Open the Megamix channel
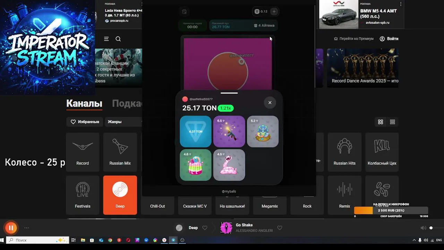444x250 pixels. click(270, 206)
